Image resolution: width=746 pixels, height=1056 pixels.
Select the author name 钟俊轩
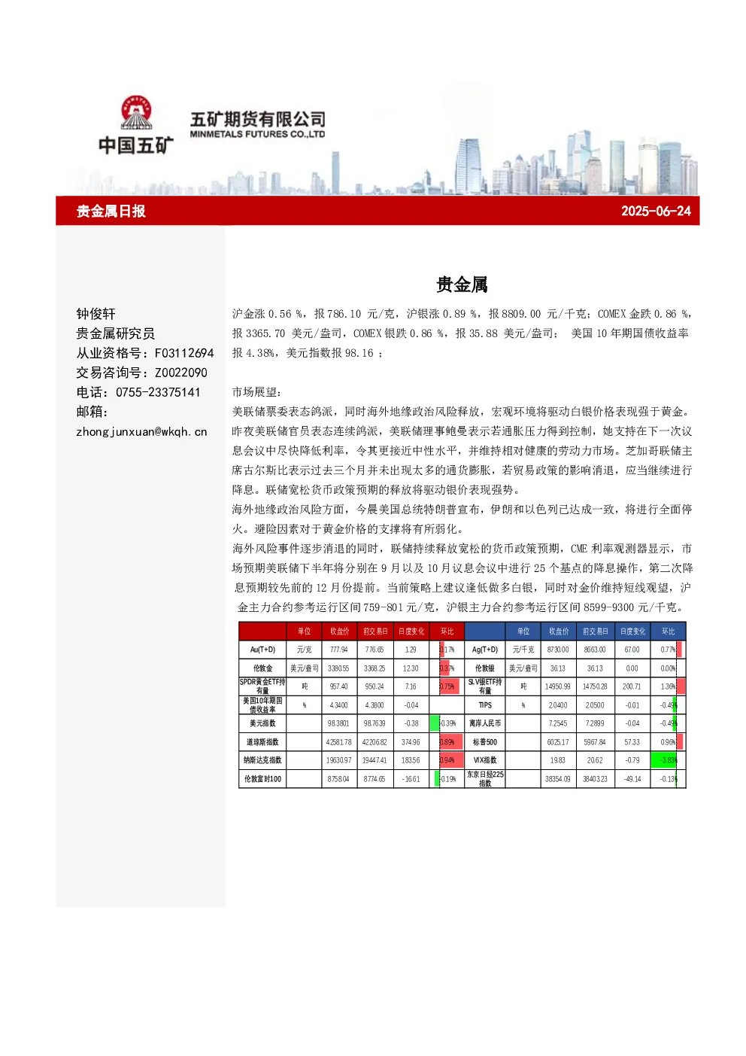[96, 314]
